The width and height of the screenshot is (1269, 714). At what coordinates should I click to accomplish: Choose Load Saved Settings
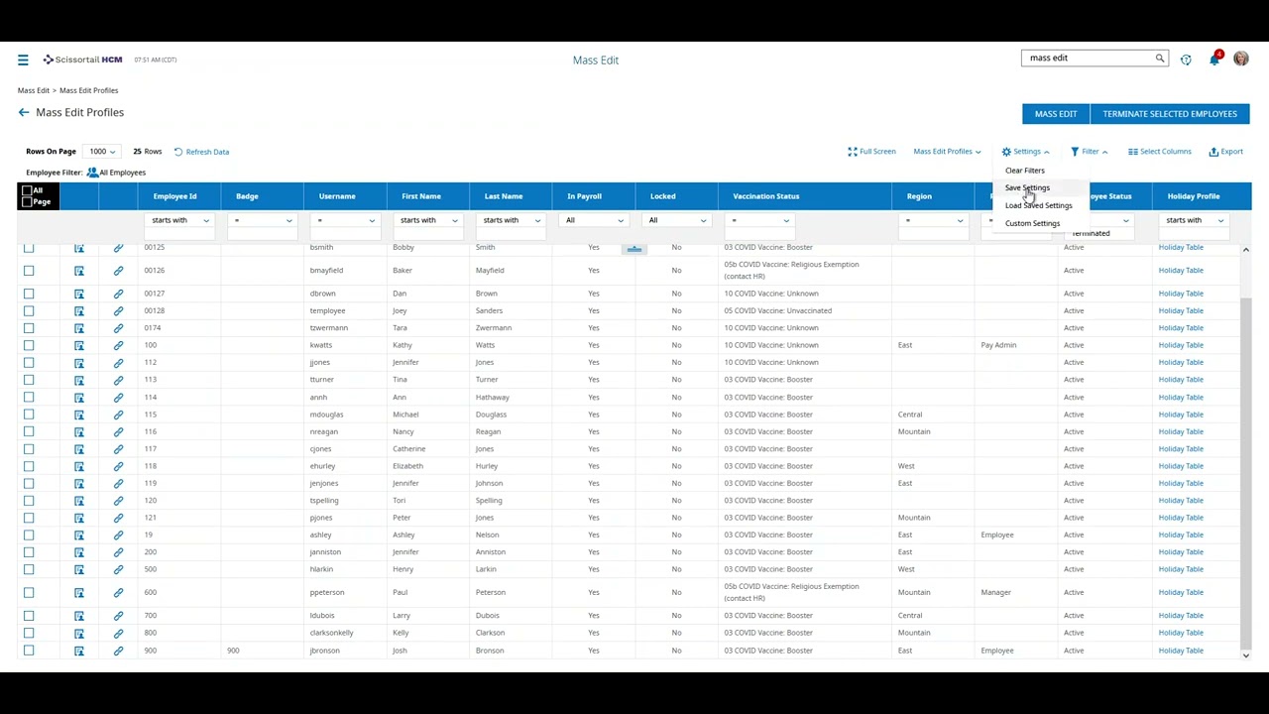pyautogui.click(x=1039, y=205)
